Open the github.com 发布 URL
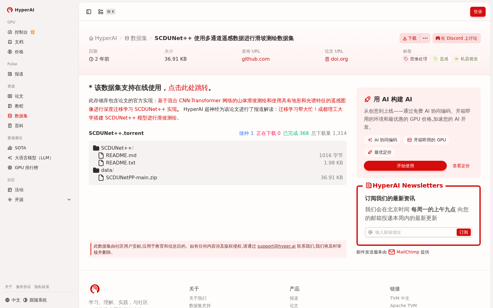 (255, 59)
